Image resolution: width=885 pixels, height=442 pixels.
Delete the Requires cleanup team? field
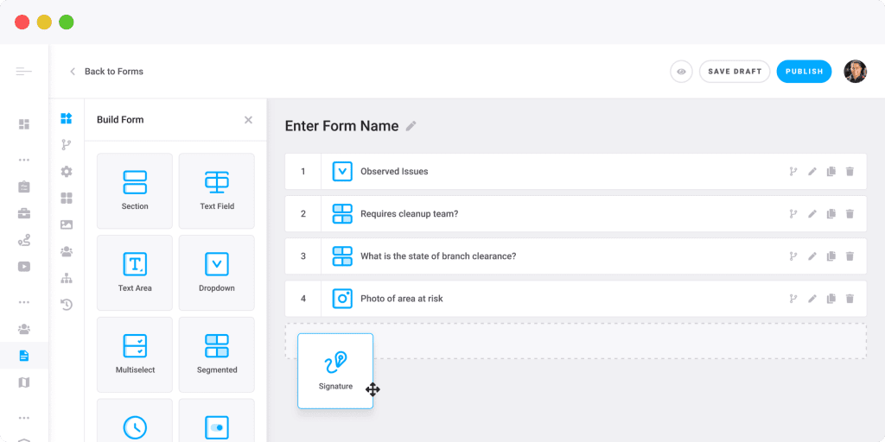(x=850, y=214)
